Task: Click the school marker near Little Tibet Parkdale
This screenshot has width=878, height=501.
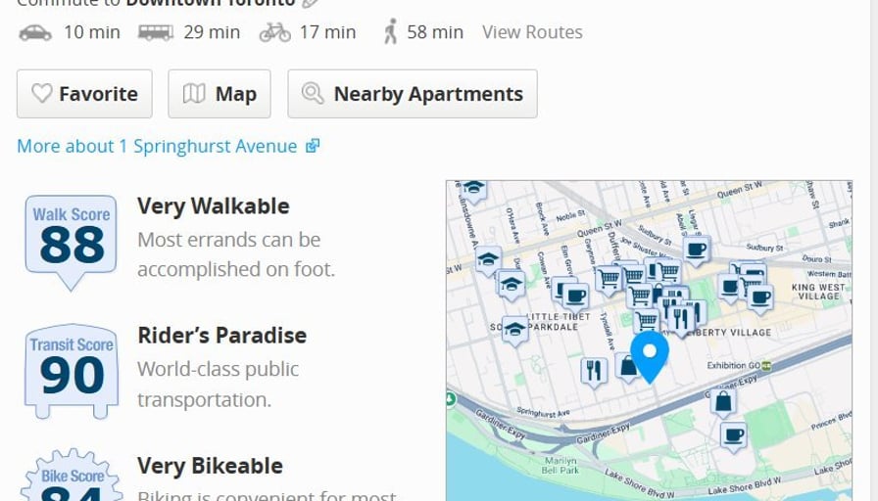Action: pos(514,330)
